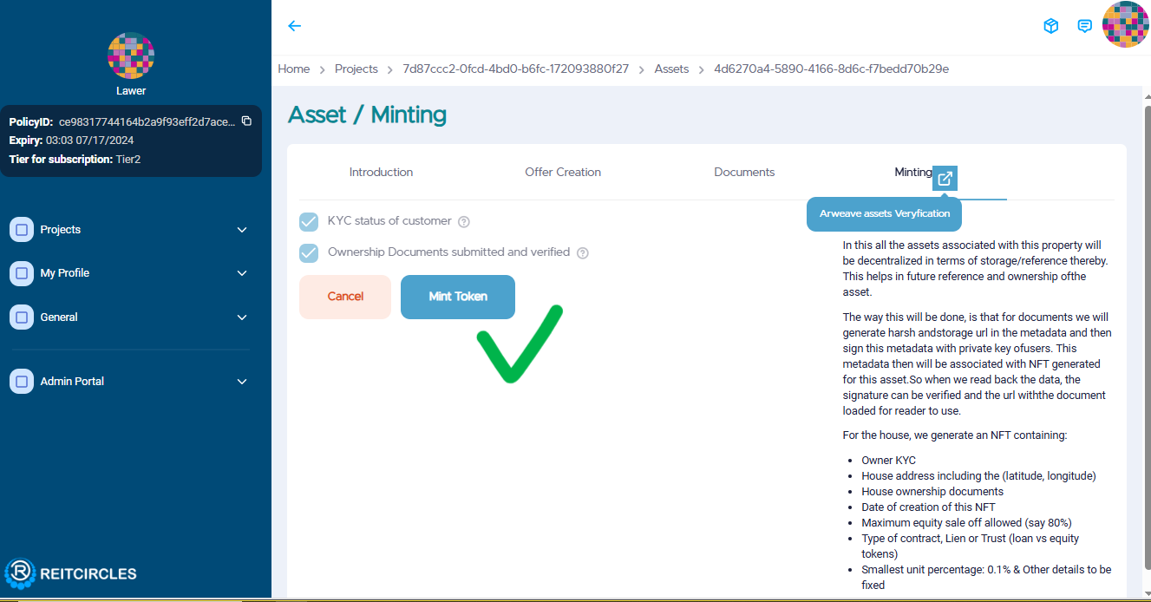Open the Arweave external link icon
1151x602 pixels.
pyautogui.click(x=945, y=178)
